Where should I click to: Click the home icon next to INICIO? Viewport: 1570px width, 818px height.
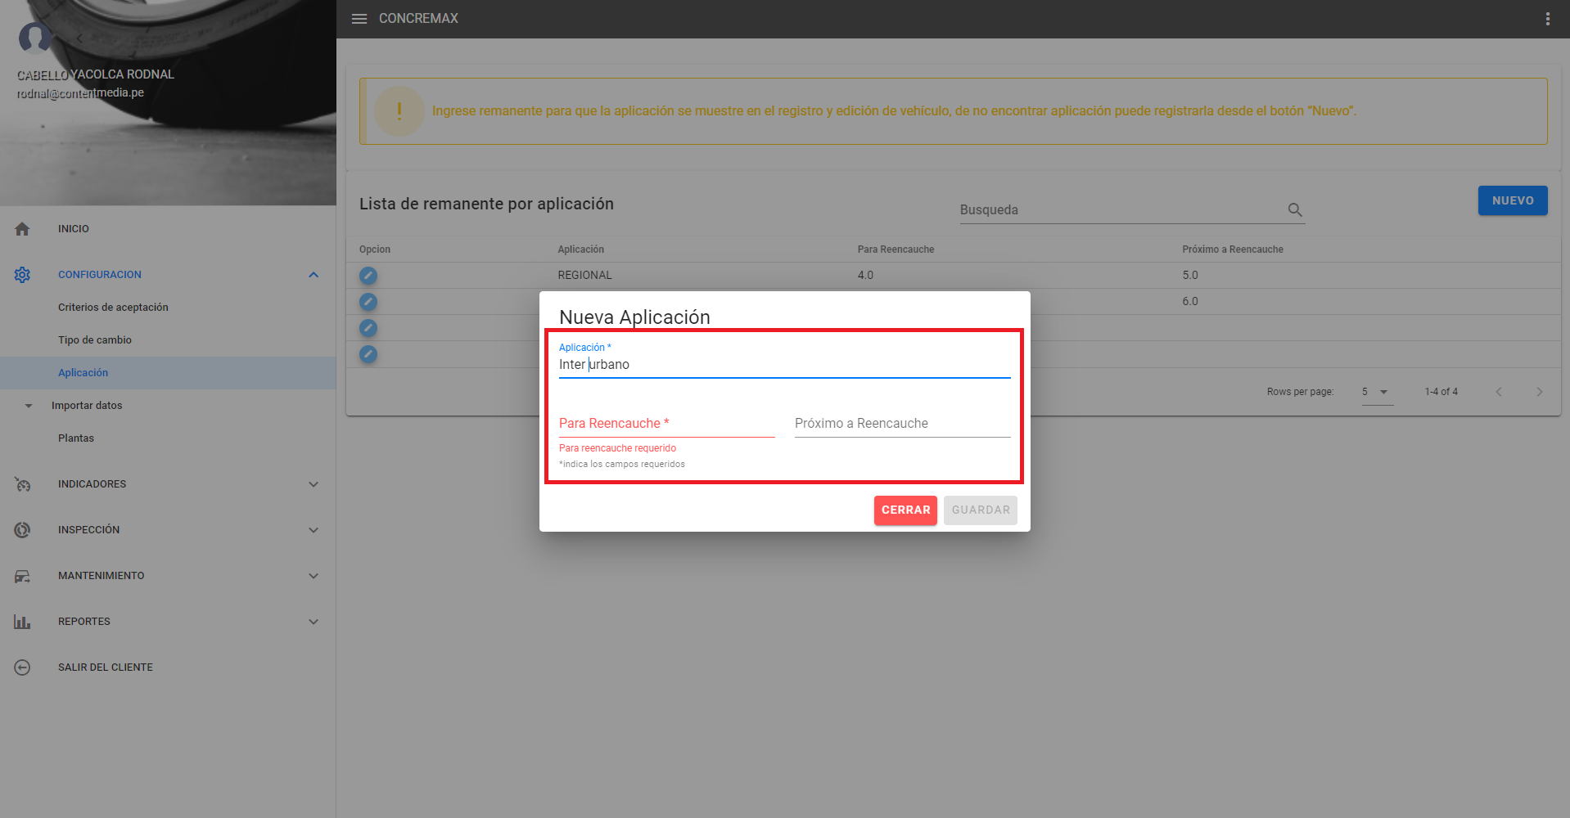(22, 229)
